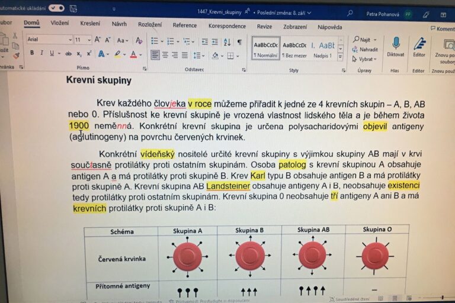Image resolution: width=455 pixels, height=303 pixels.
Task: Open the Editor pane
Action: pyautogui.click(x=419, y=46)
